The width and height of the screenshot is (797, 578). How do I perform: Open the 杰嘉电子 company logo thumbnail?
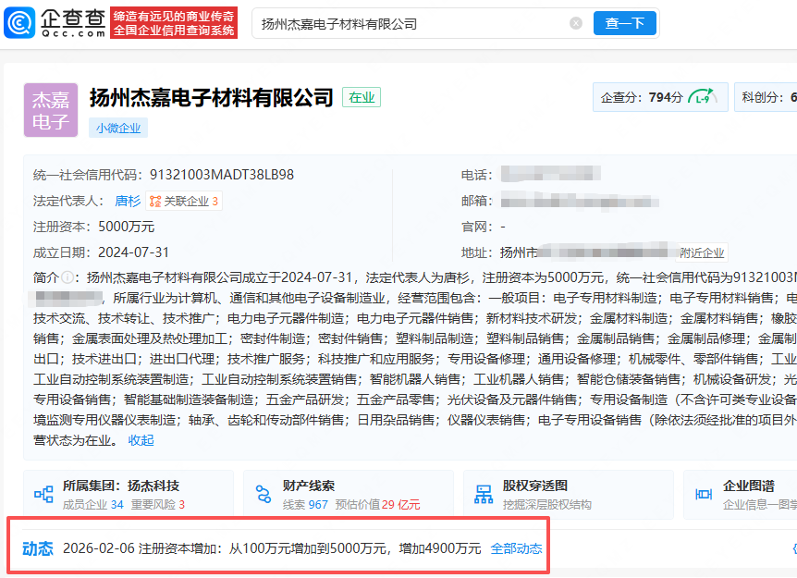coord(51,110)
